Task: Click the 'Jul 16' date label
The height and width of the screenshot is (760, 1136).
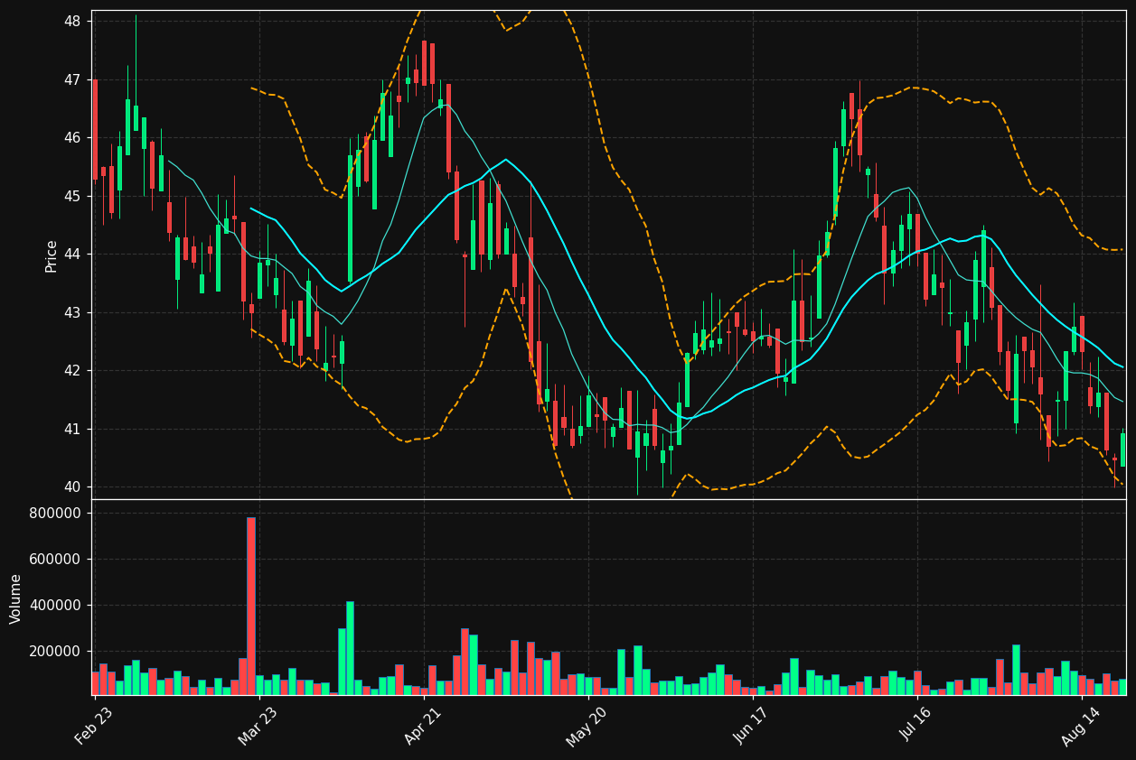Action: point(917,725)
